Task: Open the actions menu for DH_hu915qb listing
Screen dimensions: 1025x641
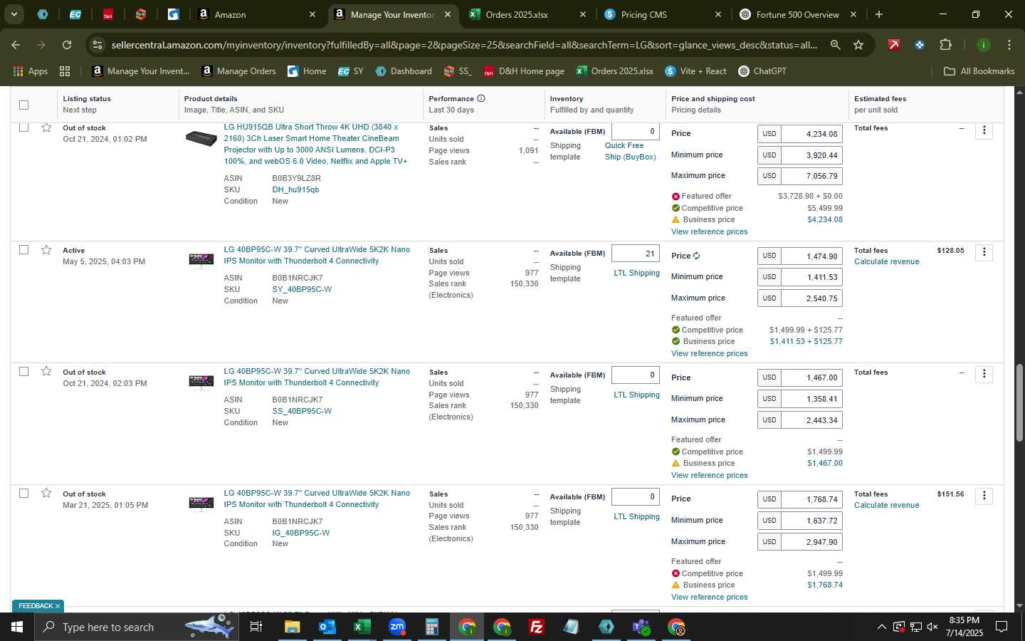Action: 984,131
